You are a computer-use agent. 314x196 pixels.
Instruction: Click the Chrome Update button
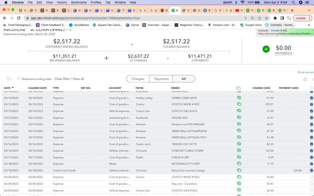[x=300, y=18]
